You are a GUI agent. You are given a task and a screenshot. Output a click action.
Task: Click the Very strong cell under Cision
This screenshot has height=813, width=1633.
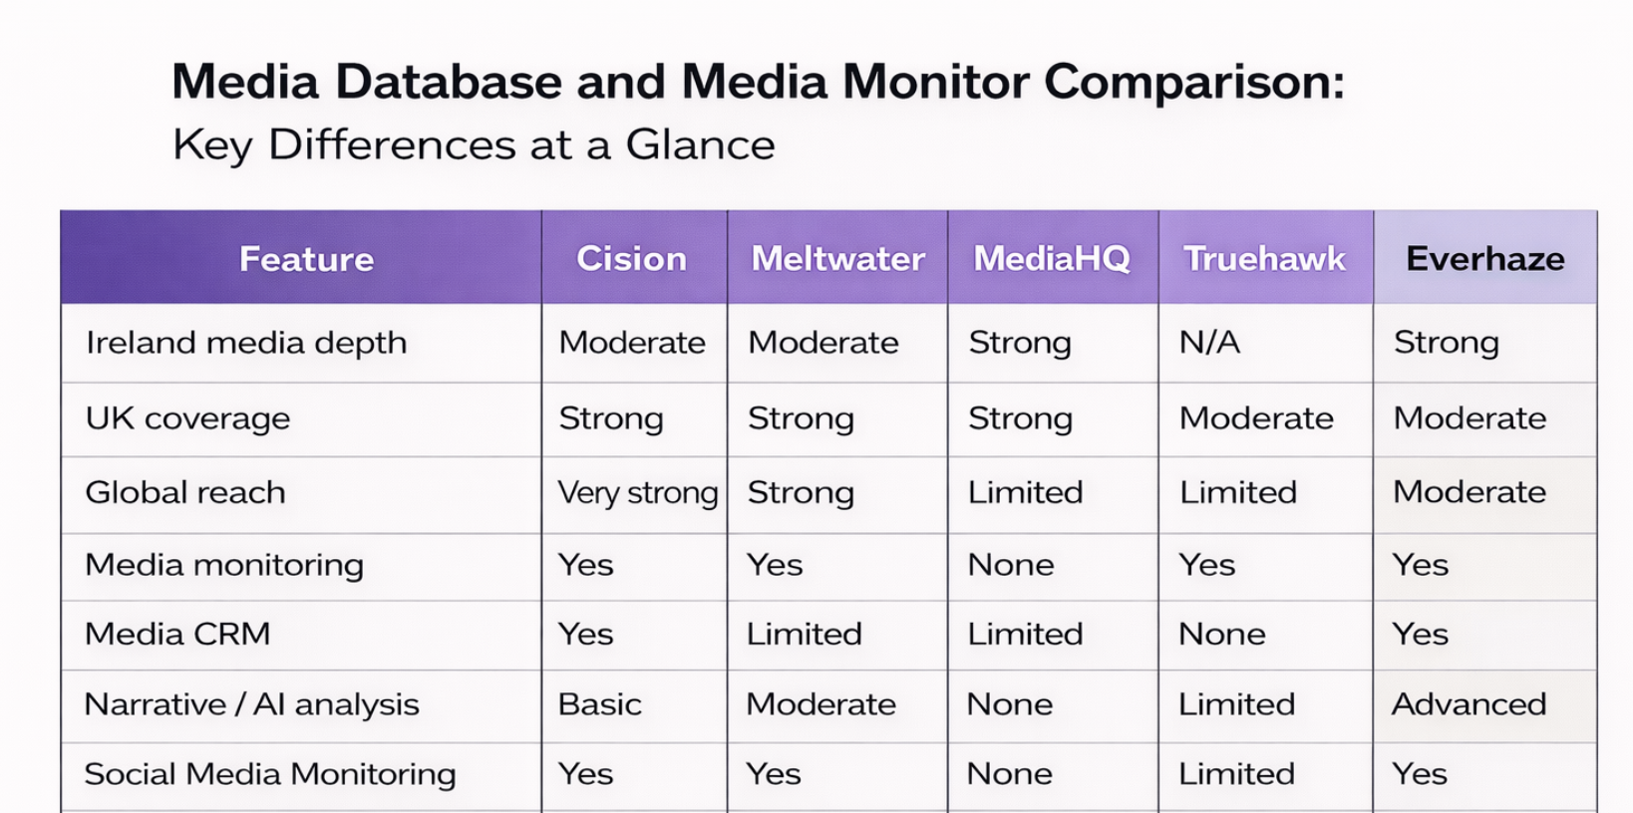point(638,492)
